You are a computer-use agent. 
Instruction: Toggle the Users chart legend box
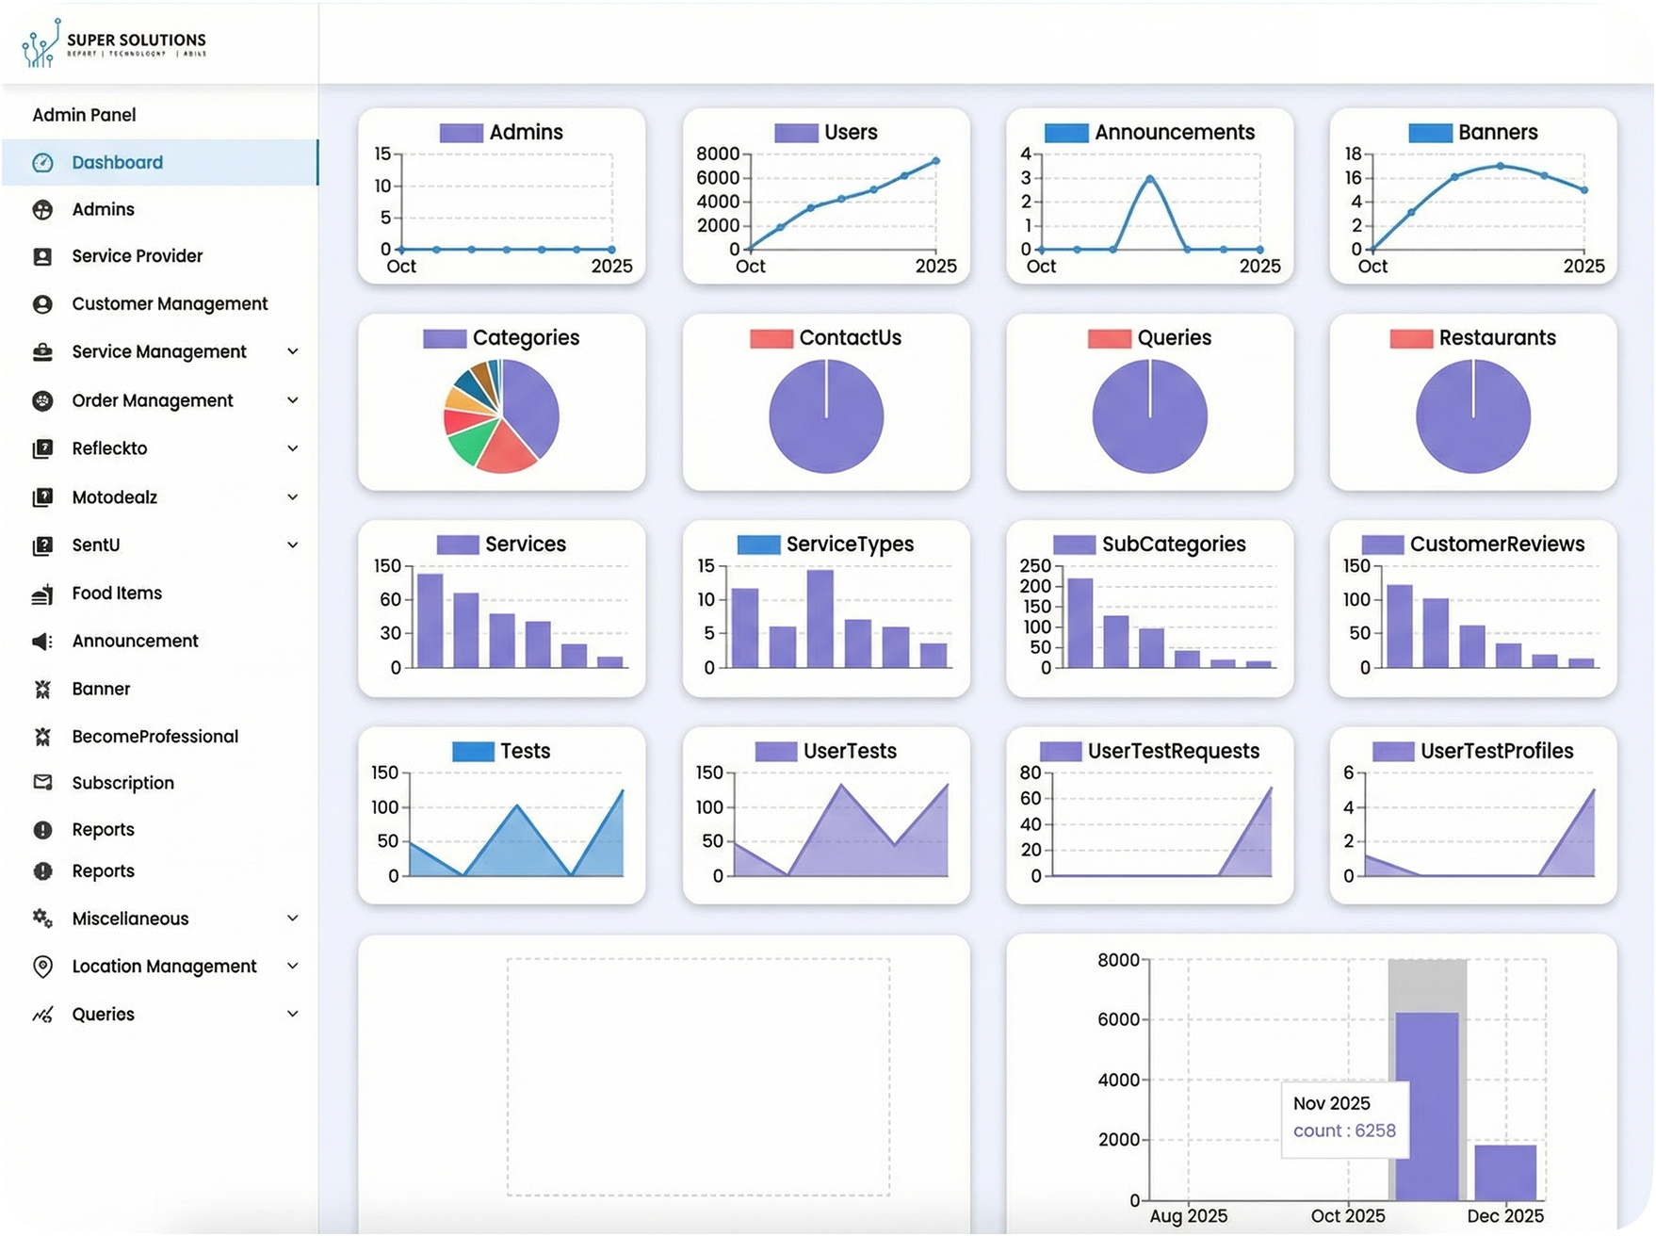pos(796,133)
